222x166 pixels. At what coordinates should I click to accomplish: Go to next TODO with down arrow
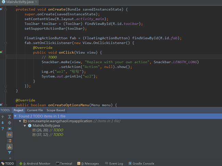tap(3, 123)
